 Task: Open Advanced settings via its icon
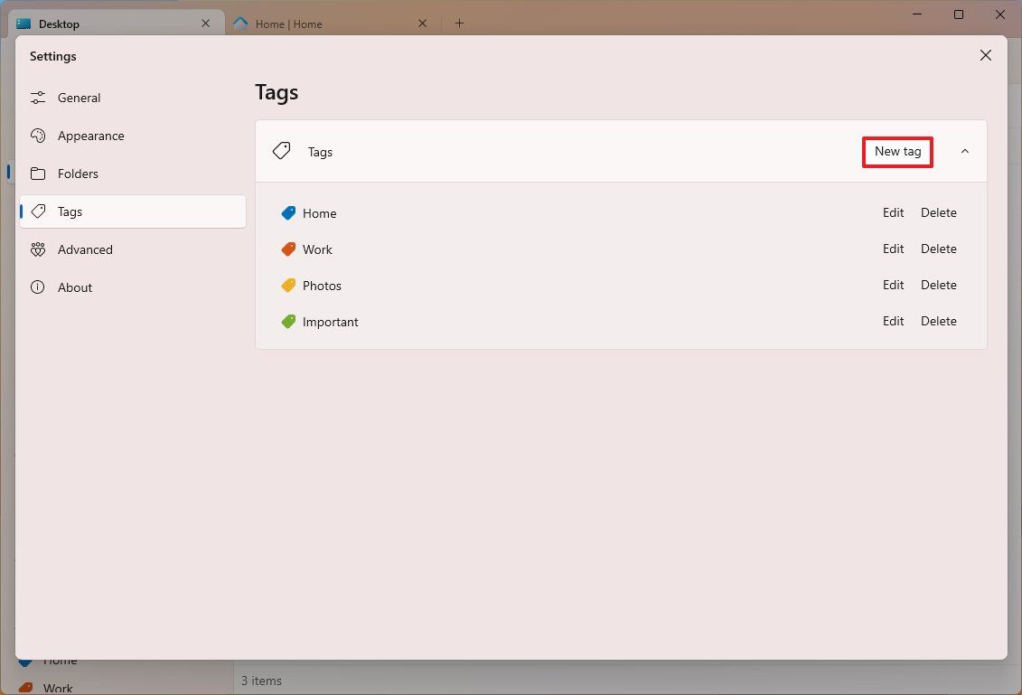[x=38, y=249]
